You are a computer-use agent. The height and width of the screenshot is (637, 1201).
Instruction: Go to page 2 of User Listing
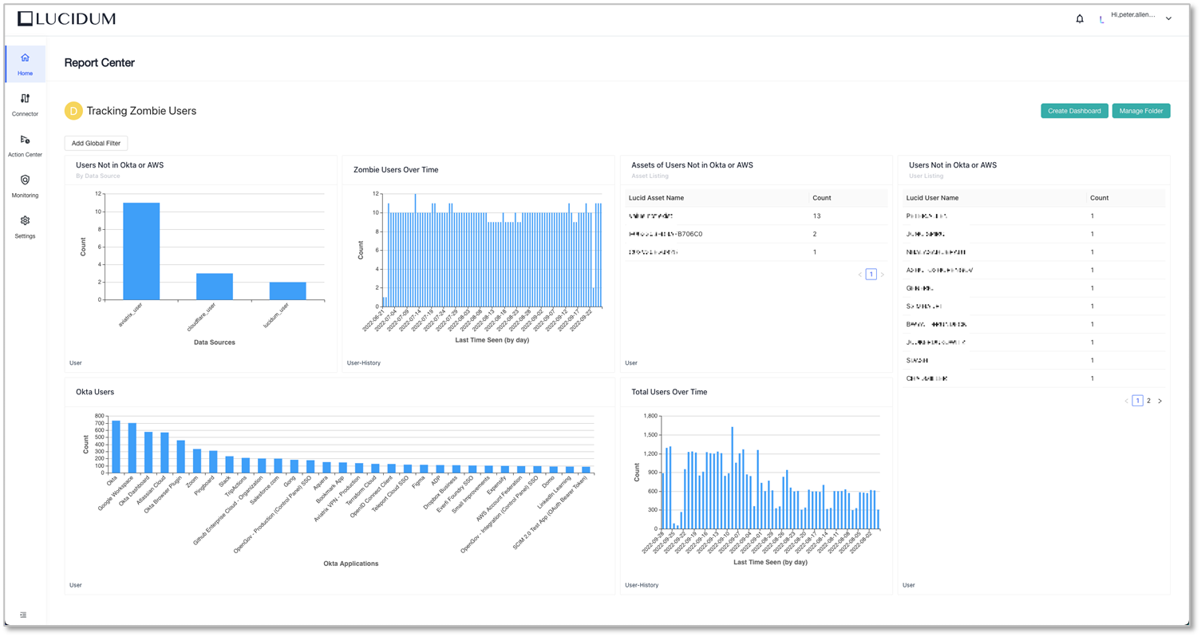(x=1149, y=401)
